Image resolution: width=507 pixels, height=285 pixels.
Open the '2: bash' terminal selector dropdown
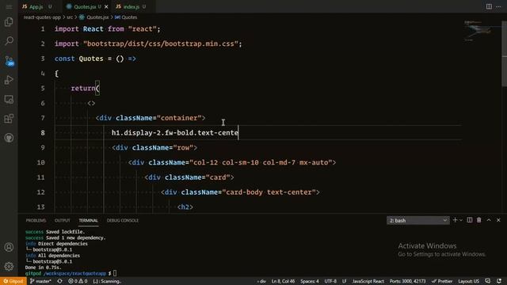point(417,220)
